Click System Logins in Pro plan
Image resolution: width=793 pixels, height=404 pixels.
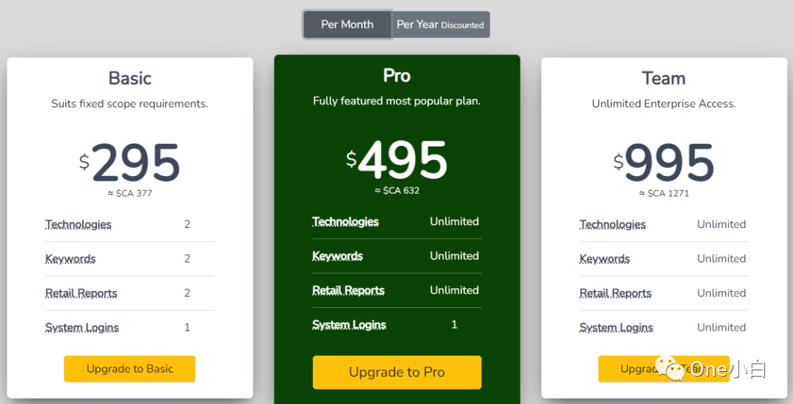pos(350,325)
